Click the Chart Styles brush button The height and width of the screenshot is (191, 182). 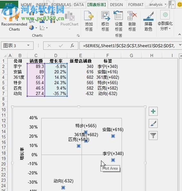pos(153,123)
